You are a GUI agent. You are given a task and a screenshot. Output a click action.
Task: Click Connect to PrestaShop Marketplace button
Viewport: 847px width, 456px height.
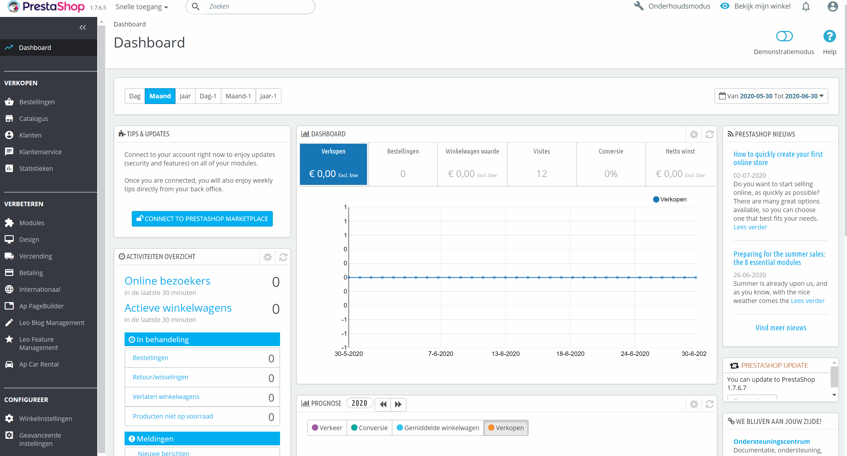(x=202, y=219)
